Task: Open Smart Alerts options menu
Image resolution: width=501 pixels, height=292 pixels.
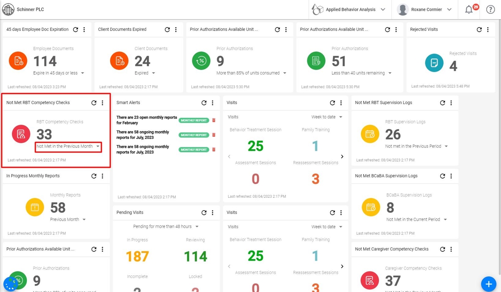Action: coord(212,103)
